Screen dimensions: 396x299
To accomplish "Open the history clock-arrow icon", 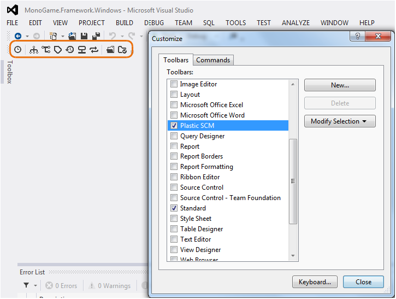I will 70,50.
